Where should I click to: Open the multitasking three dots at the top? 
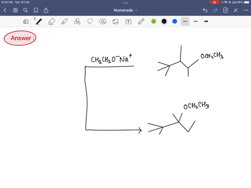click(x=125, y=3)
